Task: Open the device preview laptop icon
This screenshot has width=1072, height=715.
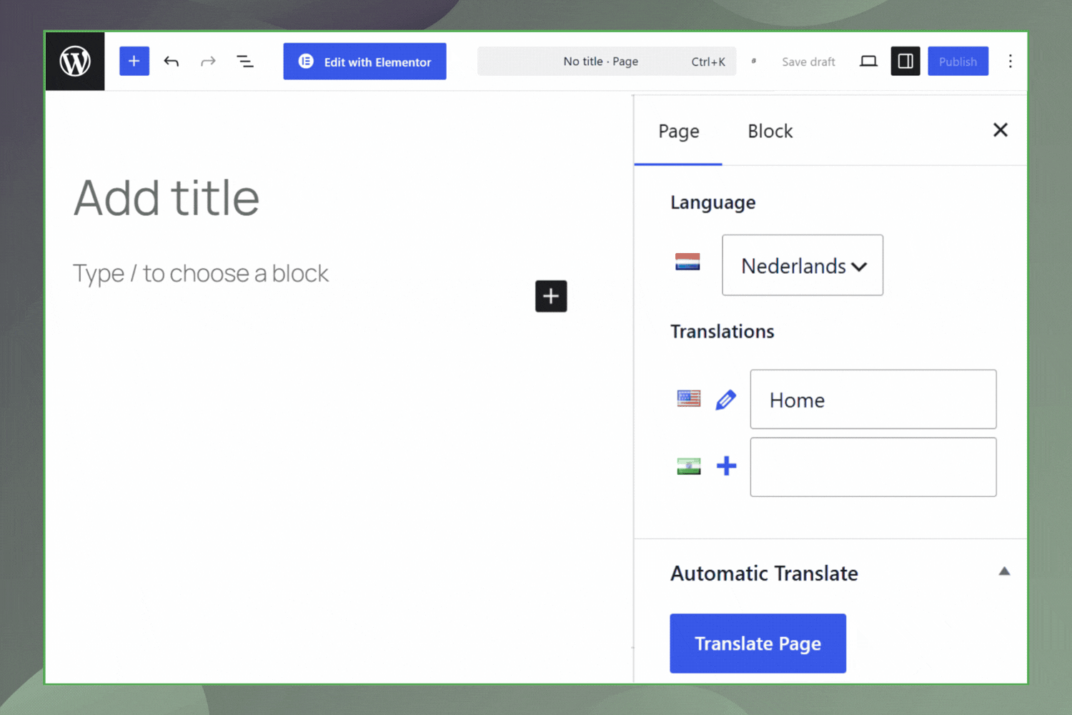Action: coord(868,61)
